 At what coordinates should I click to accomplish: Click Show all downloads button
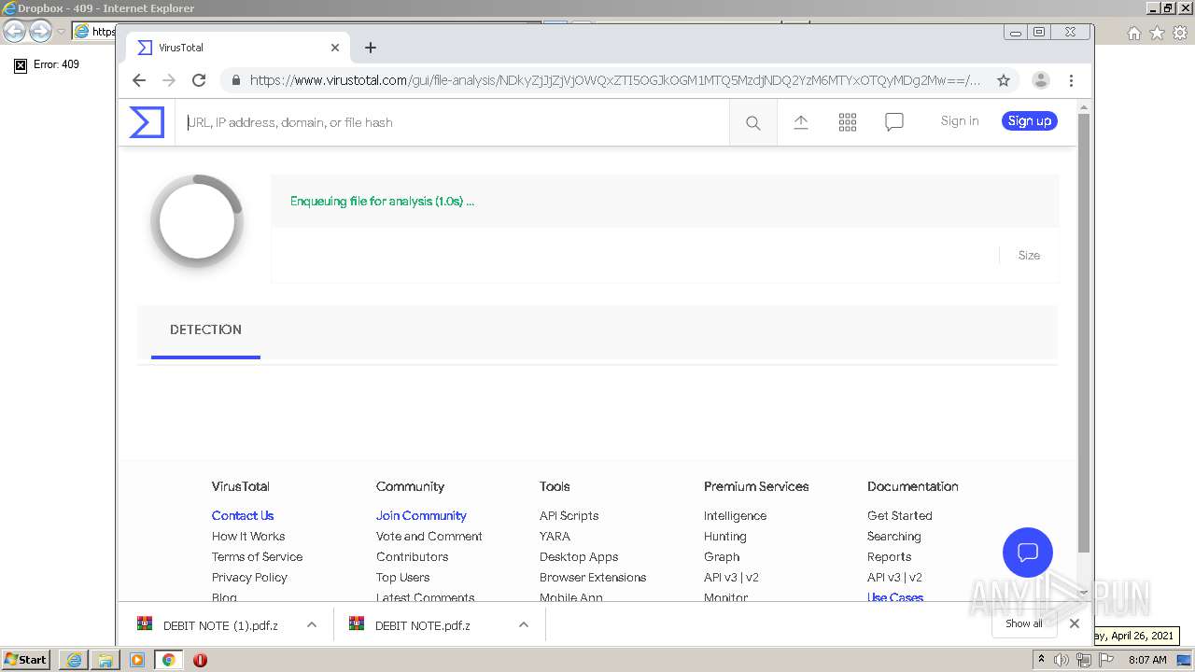[x=1024, y=623]
